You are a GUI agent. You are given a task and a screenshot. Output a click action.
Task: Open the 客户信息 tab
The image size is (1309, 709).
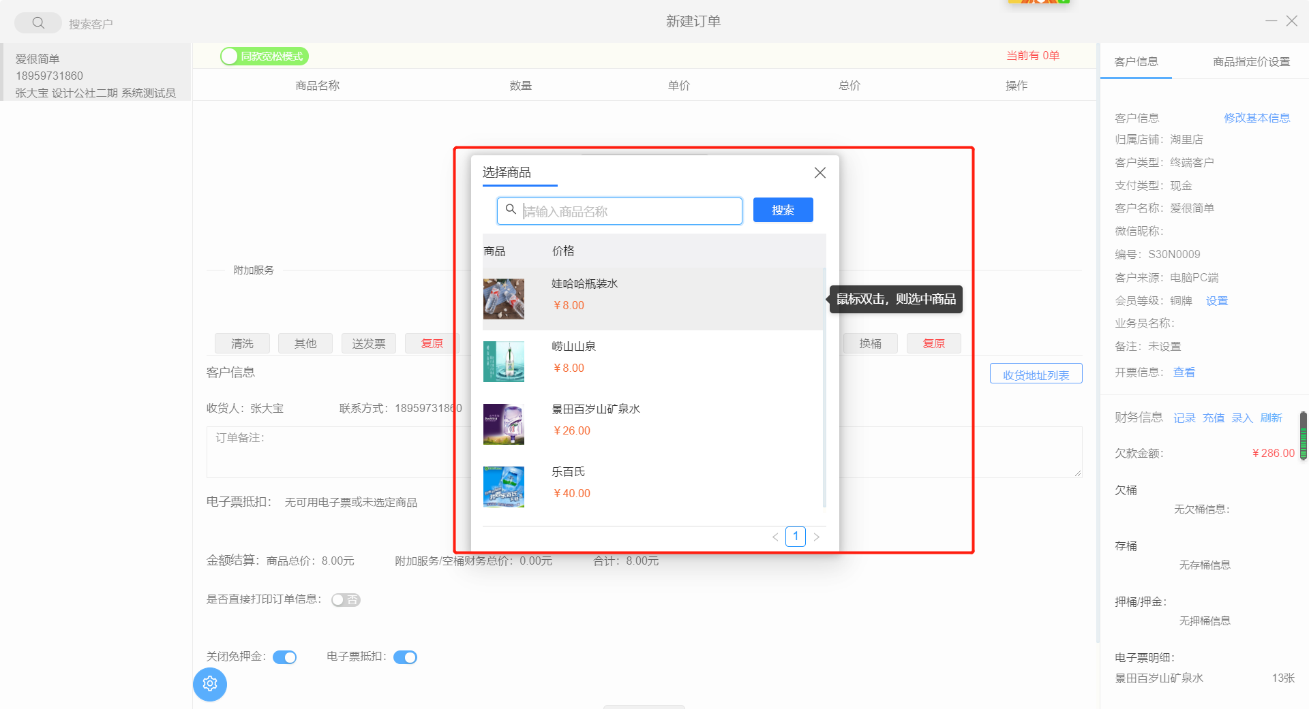coord(1136,62)
